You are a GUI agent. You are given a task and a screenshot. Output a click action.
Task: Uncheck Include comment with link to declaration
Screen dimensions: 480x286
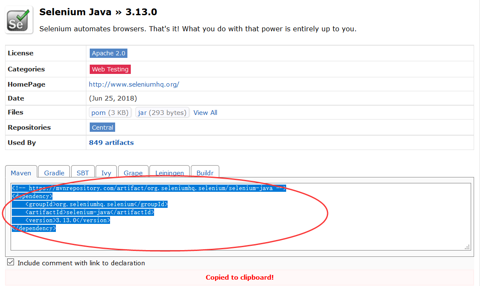point(11,262)
